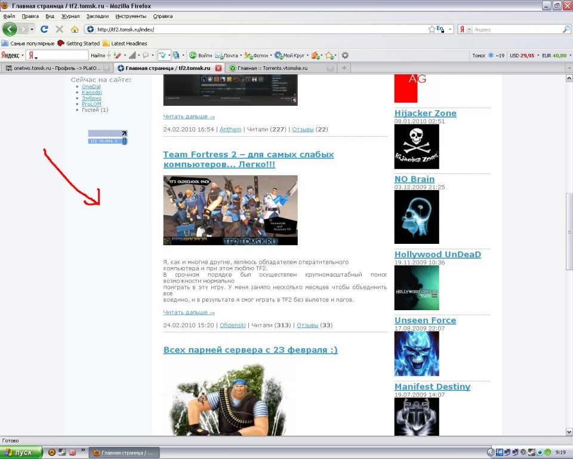Screen dimensions: 573x459
Task: Click the En keyboard layout icon in the address bar
Action: [x=440, y=29]
